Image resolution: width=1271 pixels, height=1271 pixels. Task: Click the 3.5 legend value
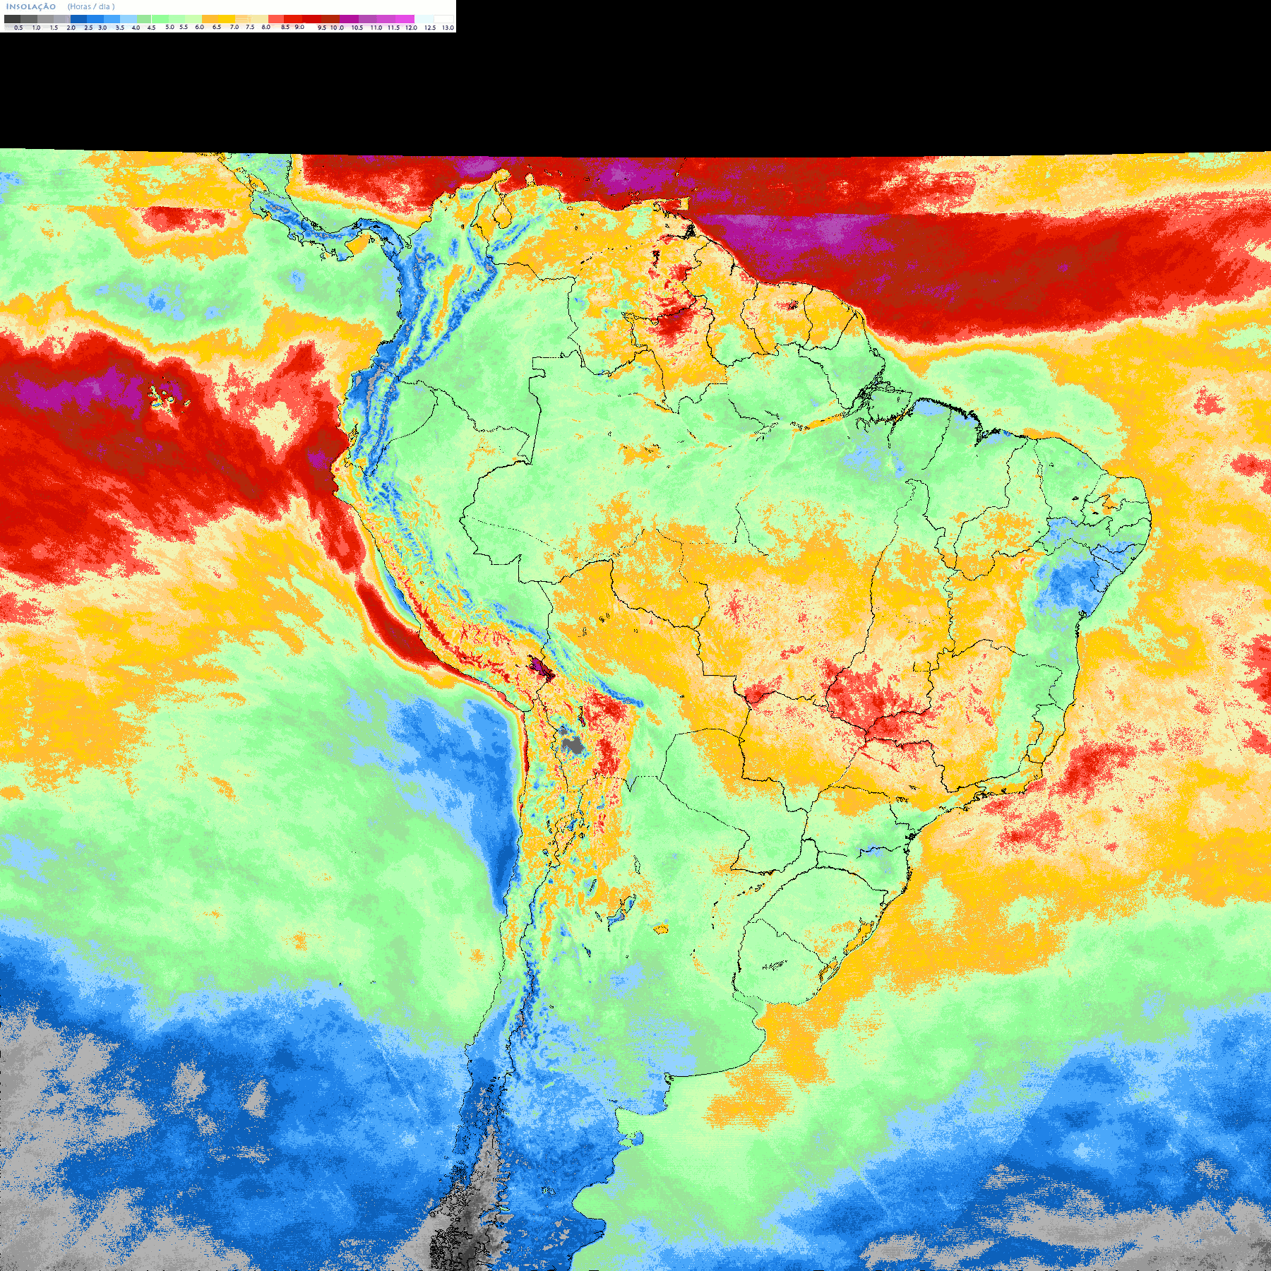(x=120, y=28)
